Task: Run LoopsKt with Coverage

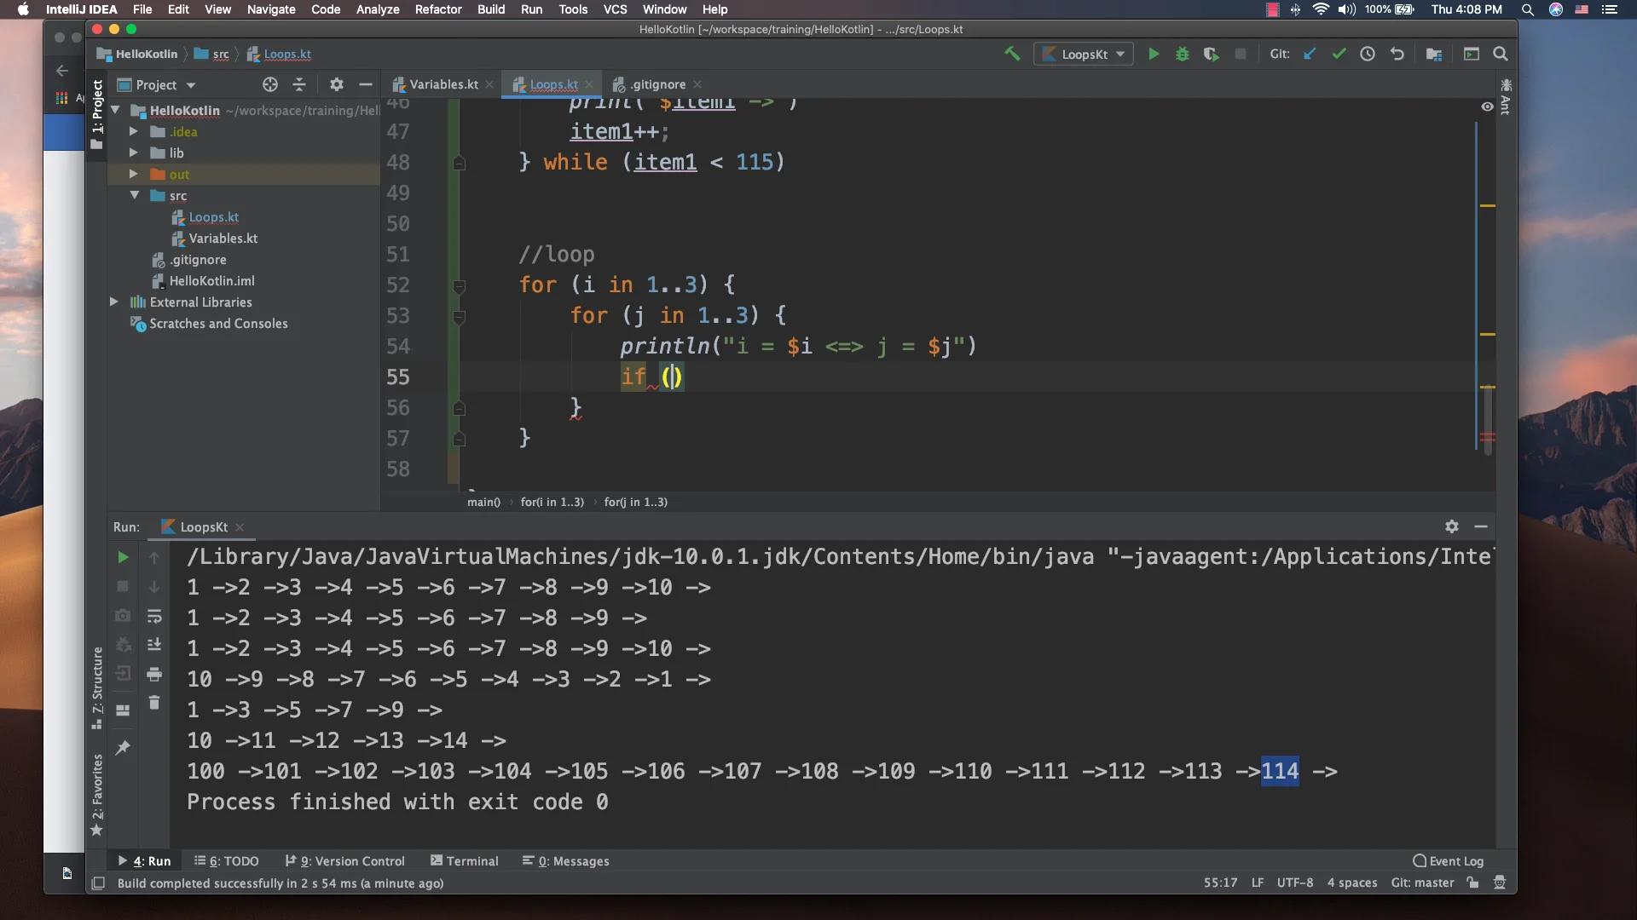Action: point(1212,53)
